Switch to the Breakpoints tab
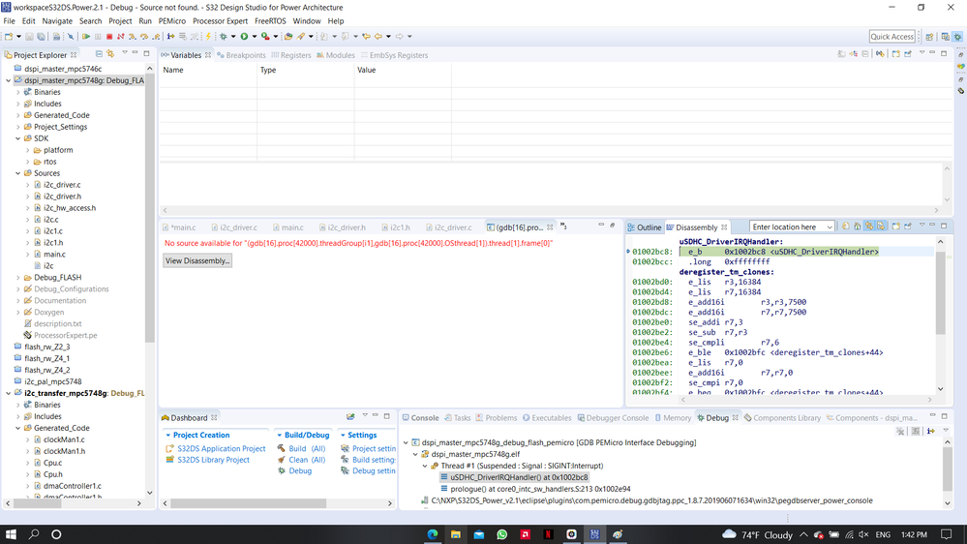Image resolution: width=967 pixels, height=544 pixels. click(x=240, y=55)
